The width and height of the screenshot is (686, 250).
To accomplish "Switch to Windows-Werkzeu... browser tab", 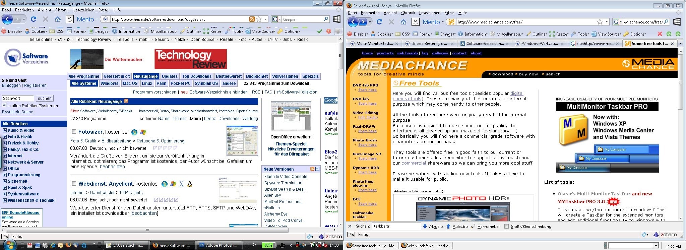I will point(539,44).
